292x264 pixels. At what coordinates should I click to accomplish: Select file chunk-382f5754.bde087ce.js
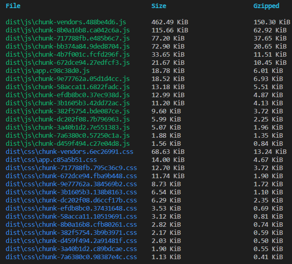click(68, 111)
